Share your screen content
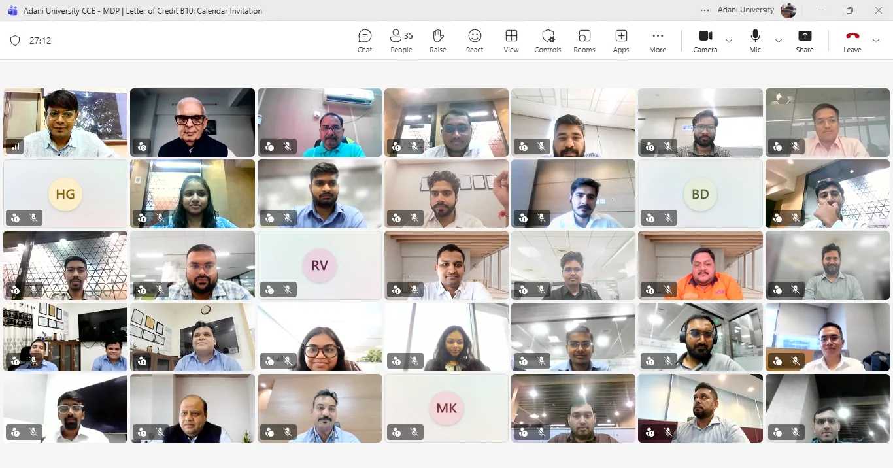 805,41
